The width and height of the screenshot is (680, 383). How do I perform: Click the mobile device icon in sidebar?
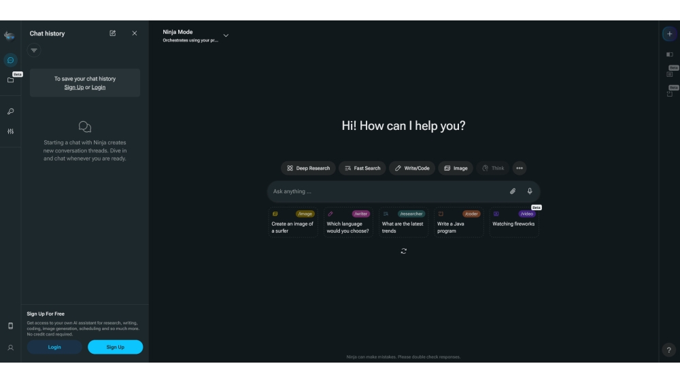point(10,326)
